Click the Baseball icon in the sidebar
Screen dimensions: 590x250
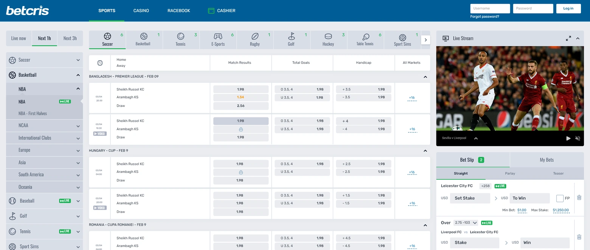[x=12, y=201]
